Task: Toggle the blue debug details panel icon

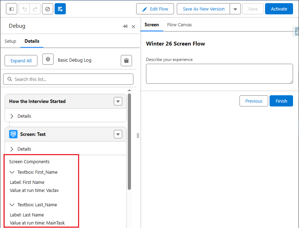Action: click(x=60, y=9)
